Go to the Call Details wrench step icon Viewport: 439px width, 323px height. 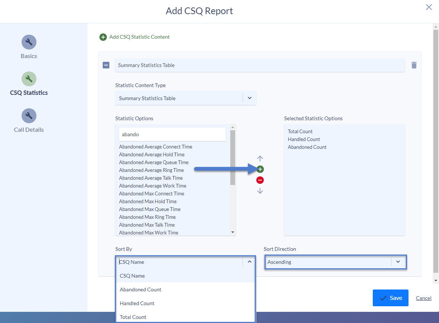(x=29, y=116)
